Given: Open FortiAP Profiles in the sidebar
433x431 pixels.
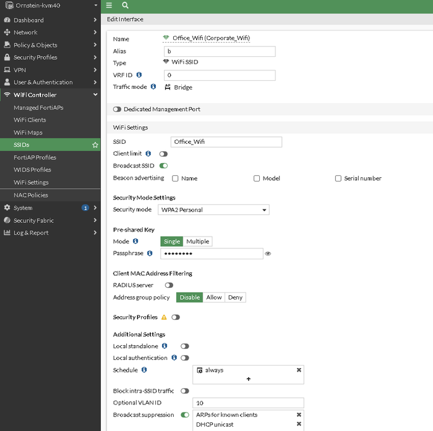Looking at the screenshot, I should [35, 157].
